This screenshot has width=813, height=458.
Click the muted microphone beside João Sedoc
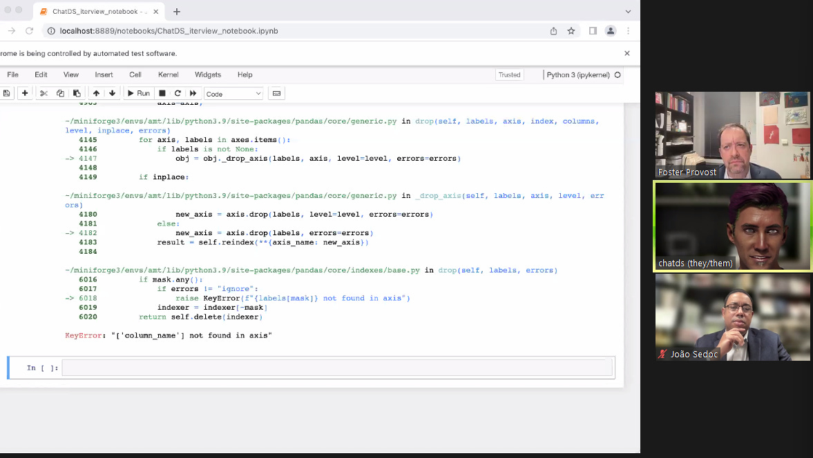click(x=663, y=354)
